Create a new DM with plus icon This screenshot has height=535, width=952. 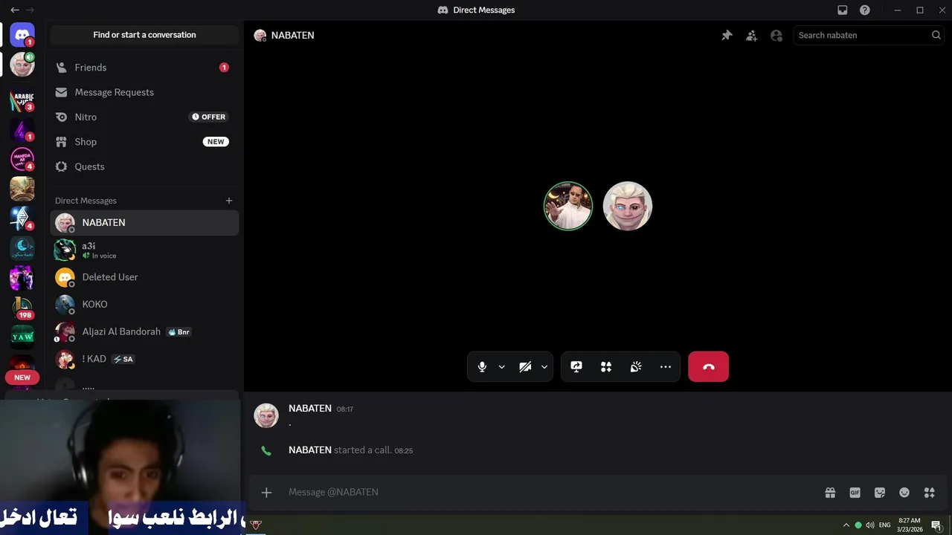[x=229, y=201]
